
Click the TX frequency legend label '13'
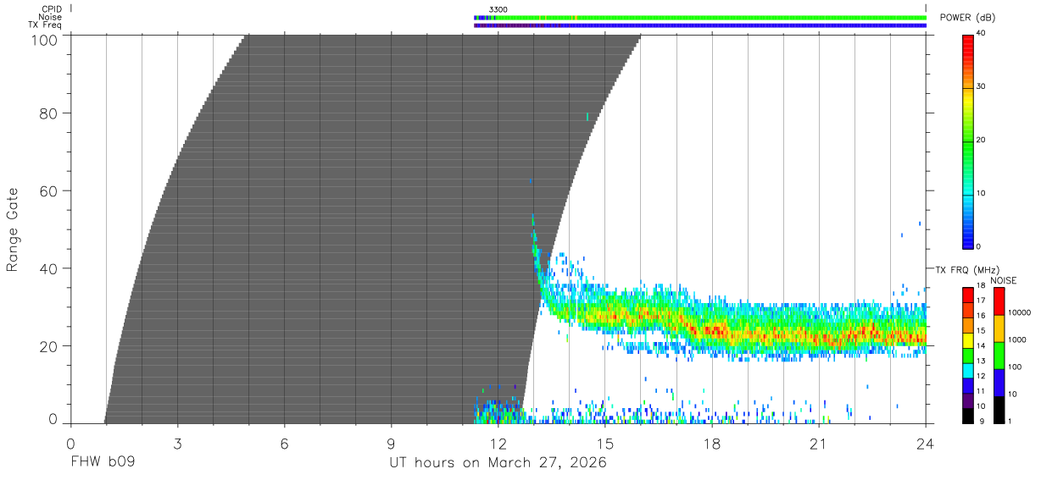point(980,361)
